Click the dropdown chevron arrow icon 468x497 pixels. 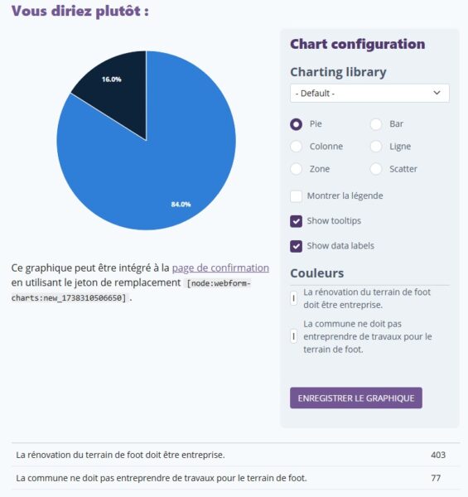click(437, 93)
